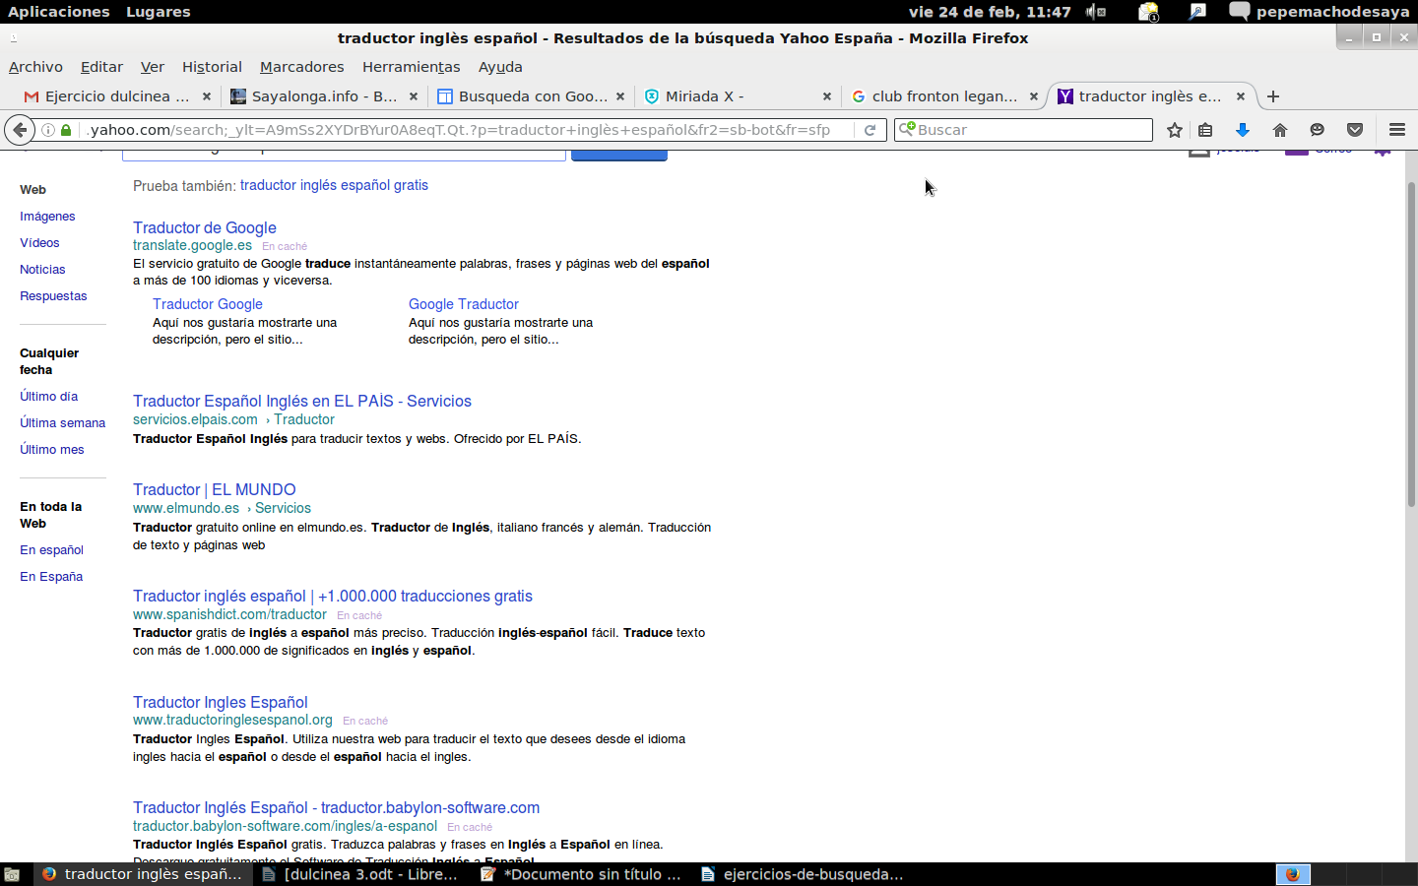Open Traductor Español Inglés en EL PAÍS result

coord(302,401)
